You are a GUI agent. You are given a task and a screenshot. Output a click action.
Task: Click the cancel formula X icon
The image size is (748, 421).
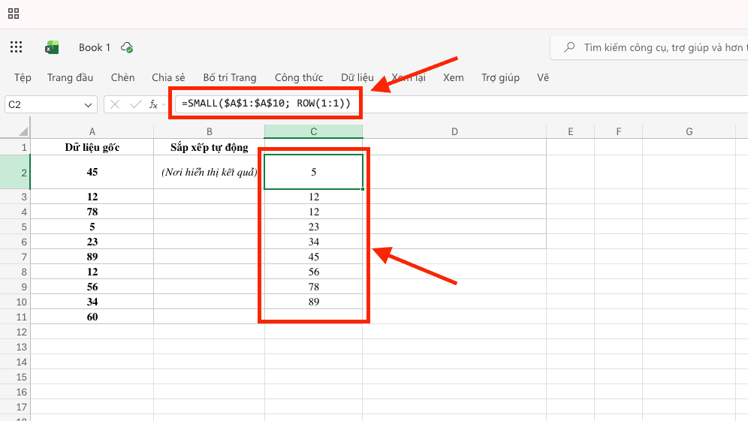(x=114, y=104)
